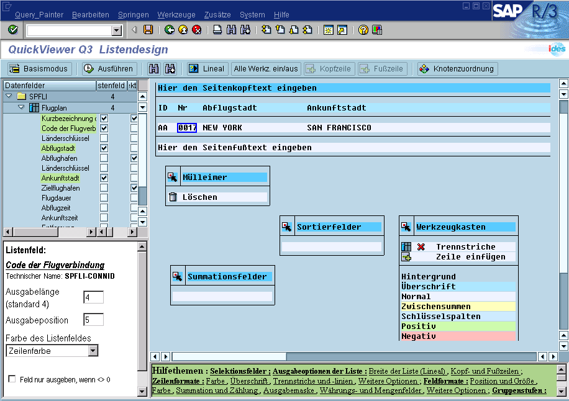Uncheck the Abflugstadt list field checkbox
The height and width of the screenshot is (401, 569).
point(104,148)
